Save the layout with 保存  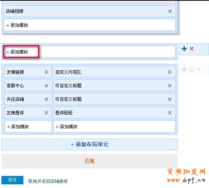tap(12, 180)
